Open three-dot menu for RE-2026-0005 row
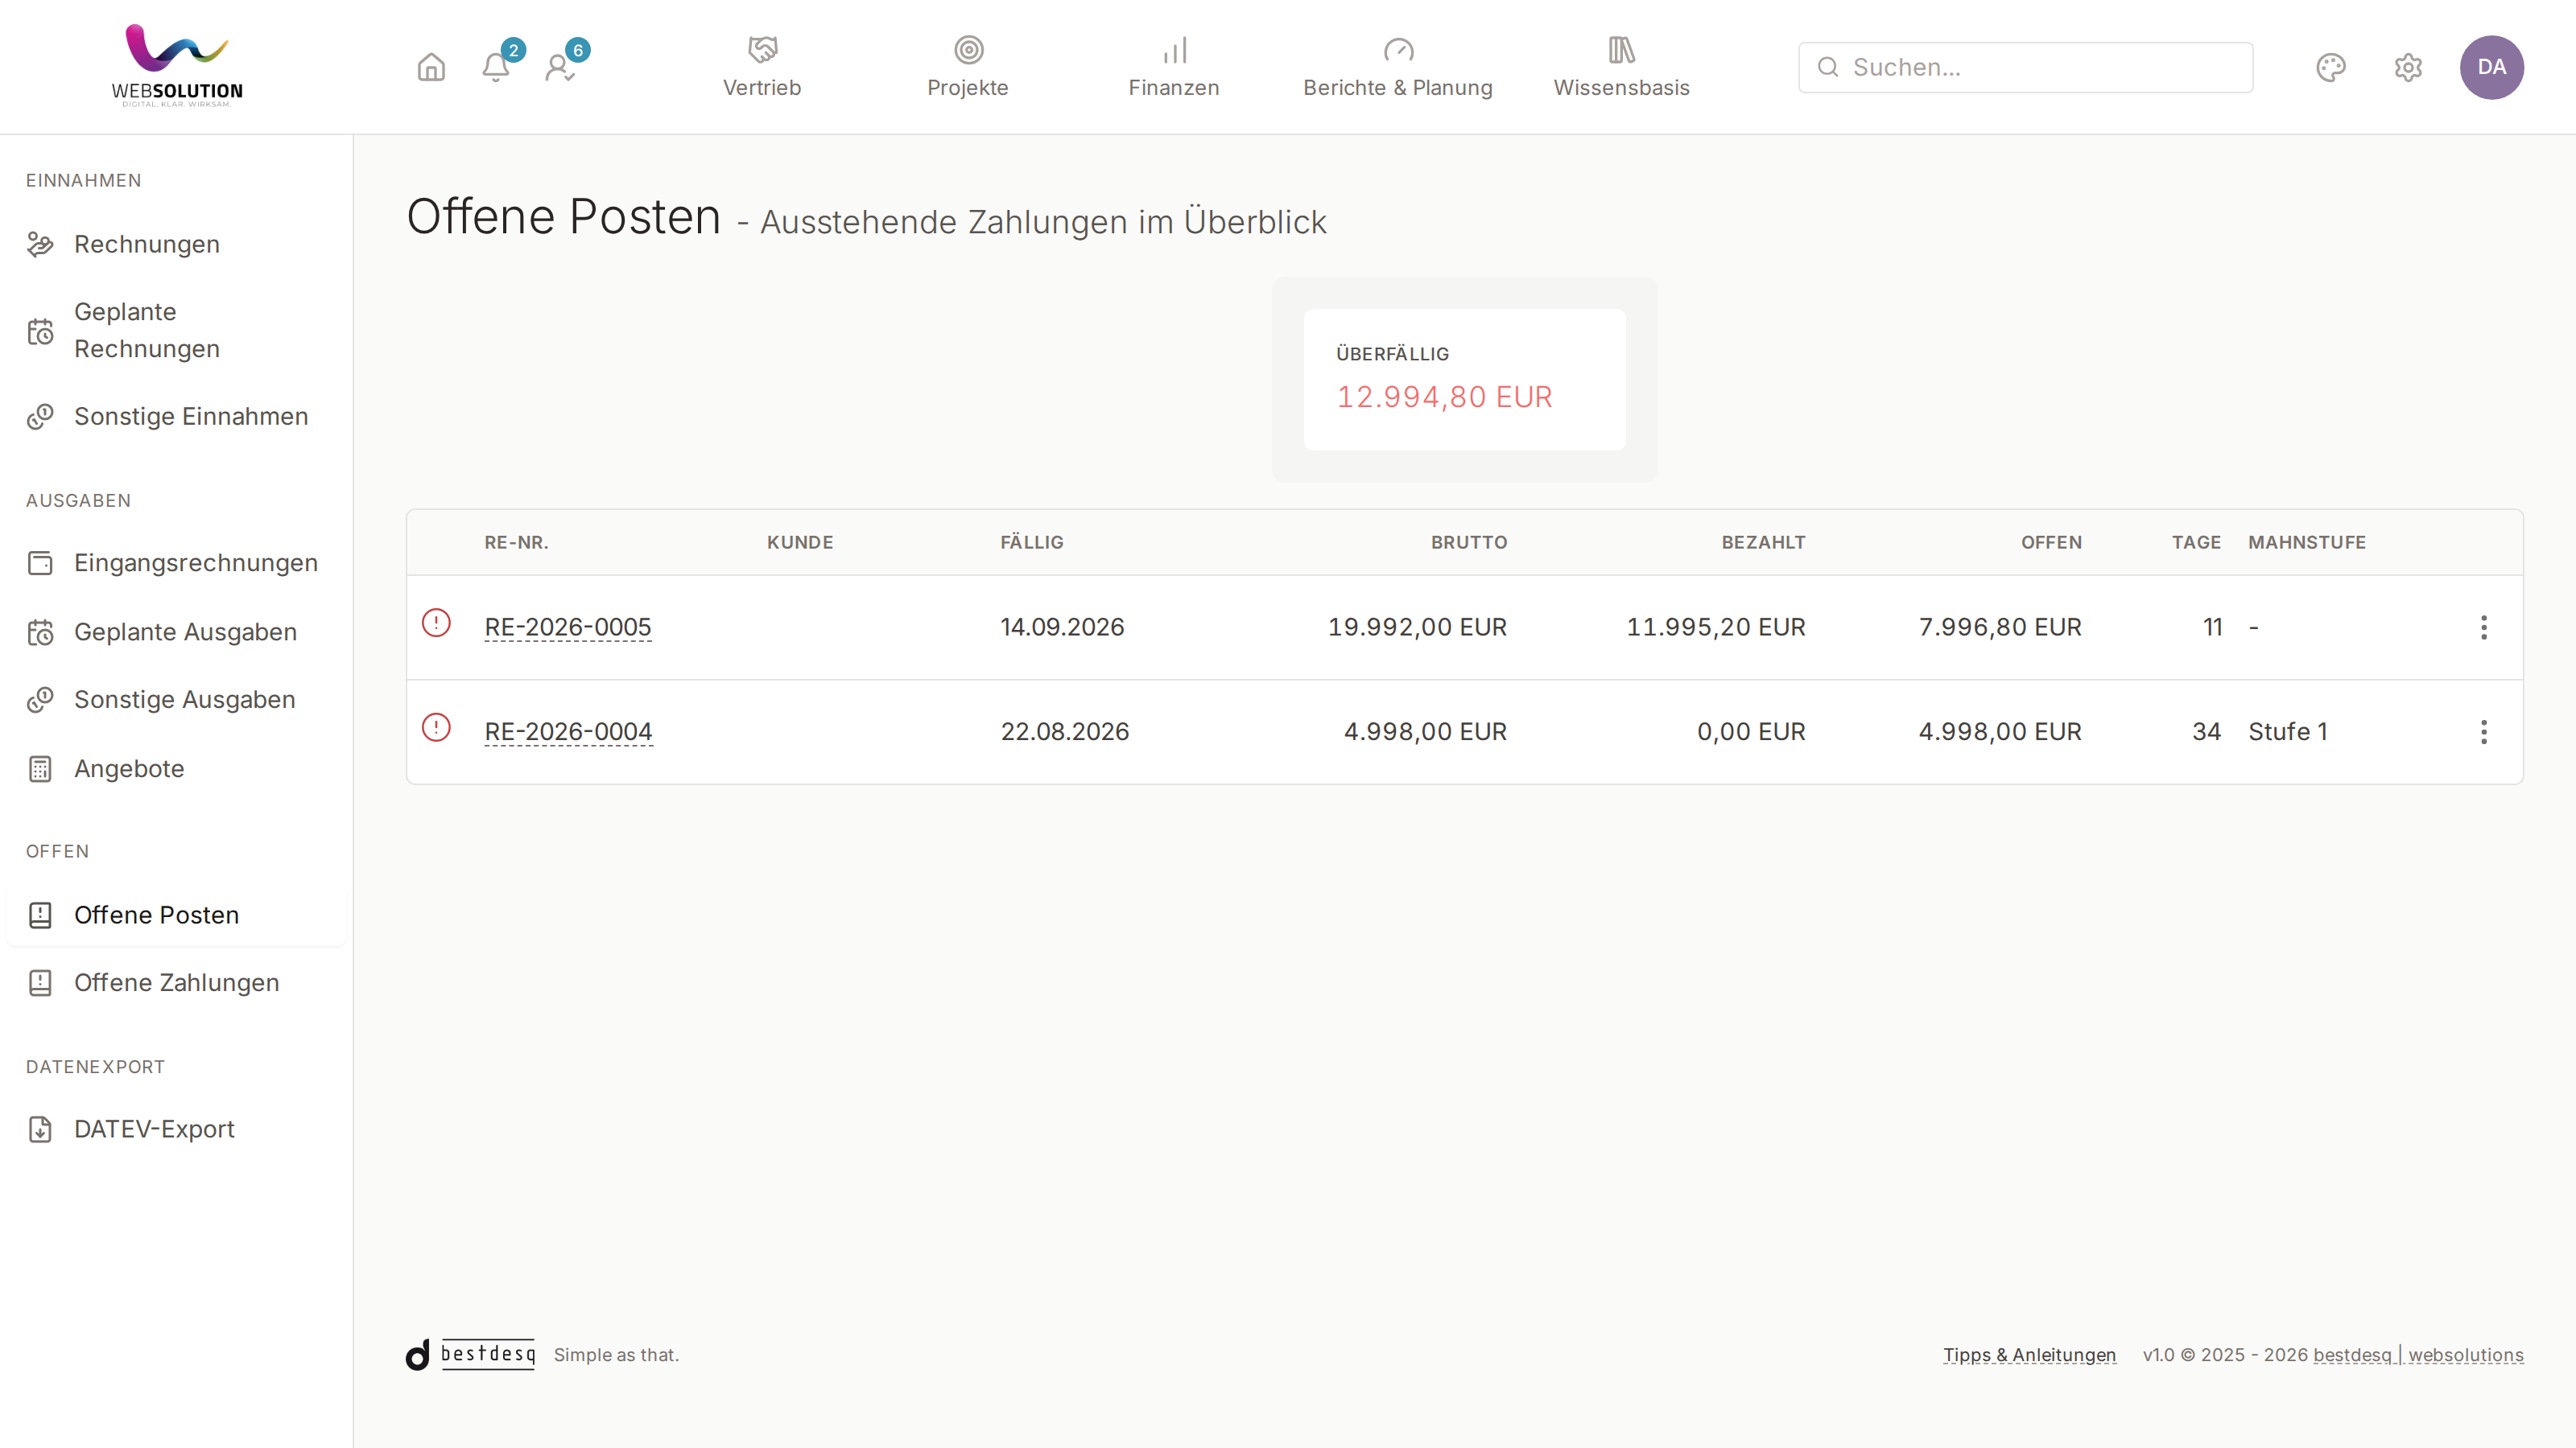Screen dimensions: 2576x1448 [2484, 627]
